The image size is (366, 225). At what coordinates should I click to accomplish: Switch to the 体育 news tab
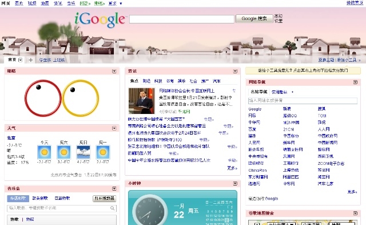170,81
